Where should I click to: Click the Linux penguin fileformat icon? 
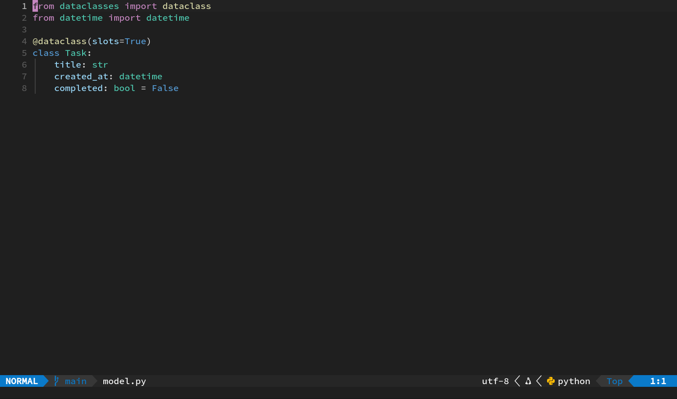[528, 381]
